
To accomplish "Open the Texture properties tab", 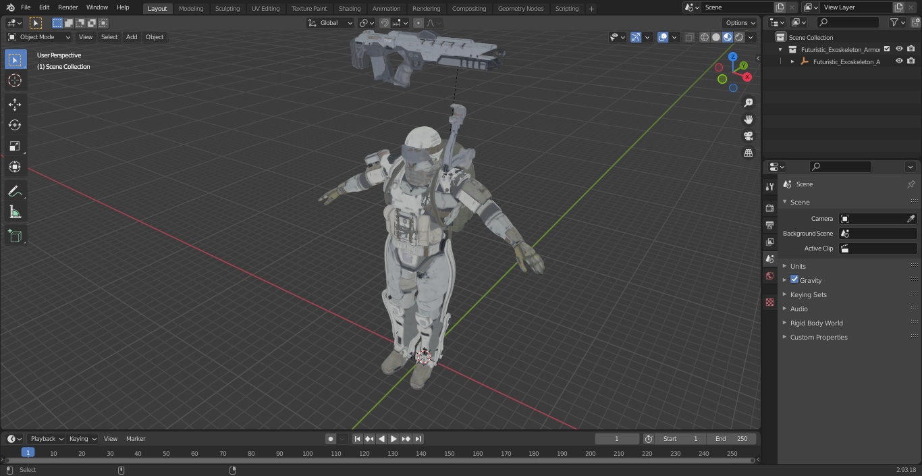I will point(769,302).
